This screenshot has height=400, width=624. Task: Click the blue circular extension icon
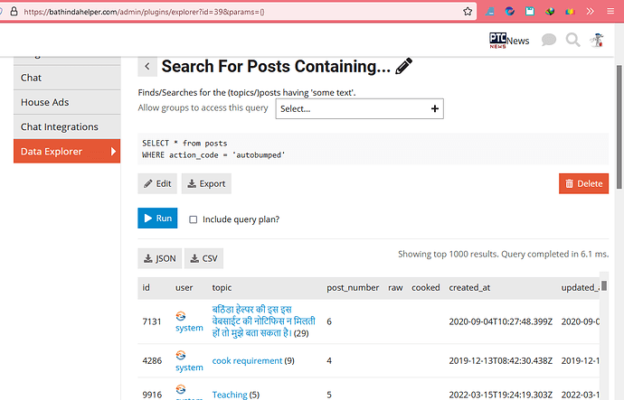click(510, 11)
